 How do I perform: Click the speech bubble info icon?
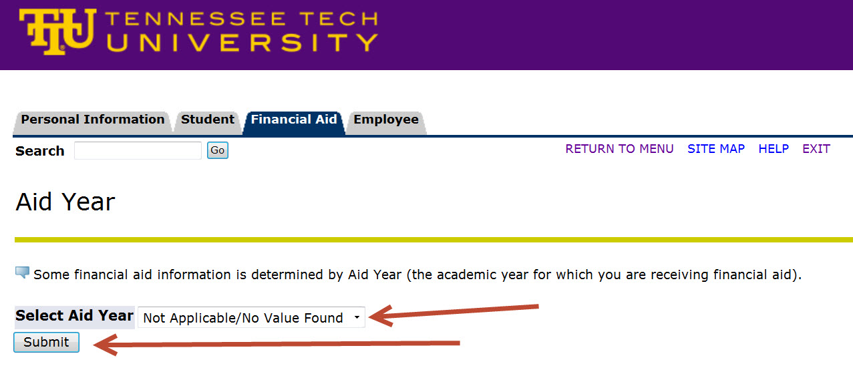pos(22,272)
